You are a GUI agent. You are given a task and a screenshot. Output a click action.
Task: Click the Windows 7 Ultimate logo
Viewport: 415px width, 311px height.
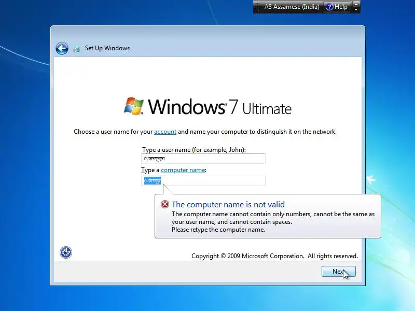pos(208,107)
